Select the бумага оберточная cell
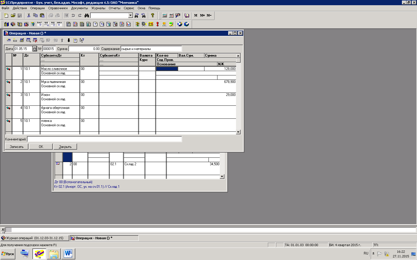 tap(60, 108)
